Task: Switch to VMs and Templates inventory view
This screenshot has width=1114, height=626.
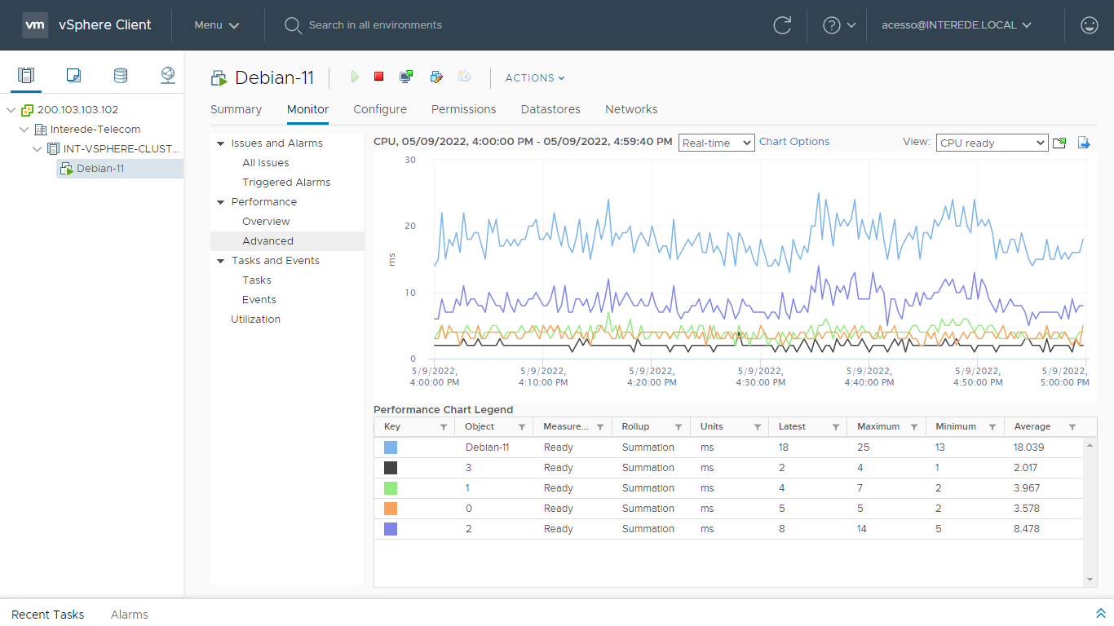Action: (73, 76)
